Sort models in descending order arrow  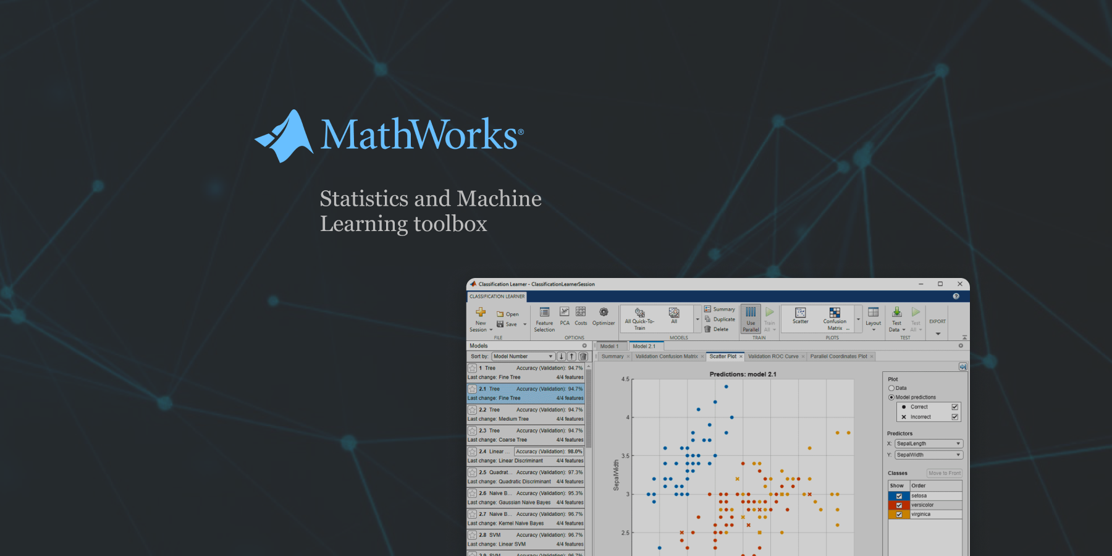click(x=561, y=356)
